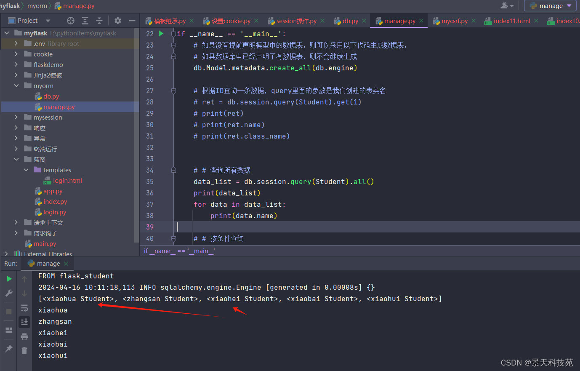The image size is (580, 371).
Task: Click the Expand All icon in Project panel
Action: click(85, 21)
